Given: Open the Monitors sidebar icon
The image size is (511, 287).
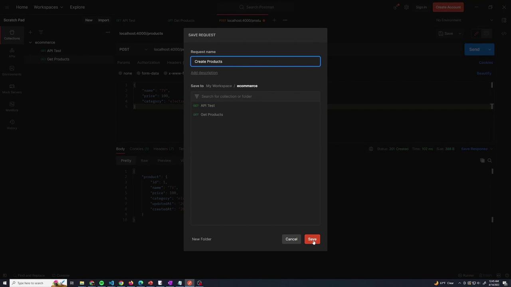Looking at the screenshot, I should 12,106.
